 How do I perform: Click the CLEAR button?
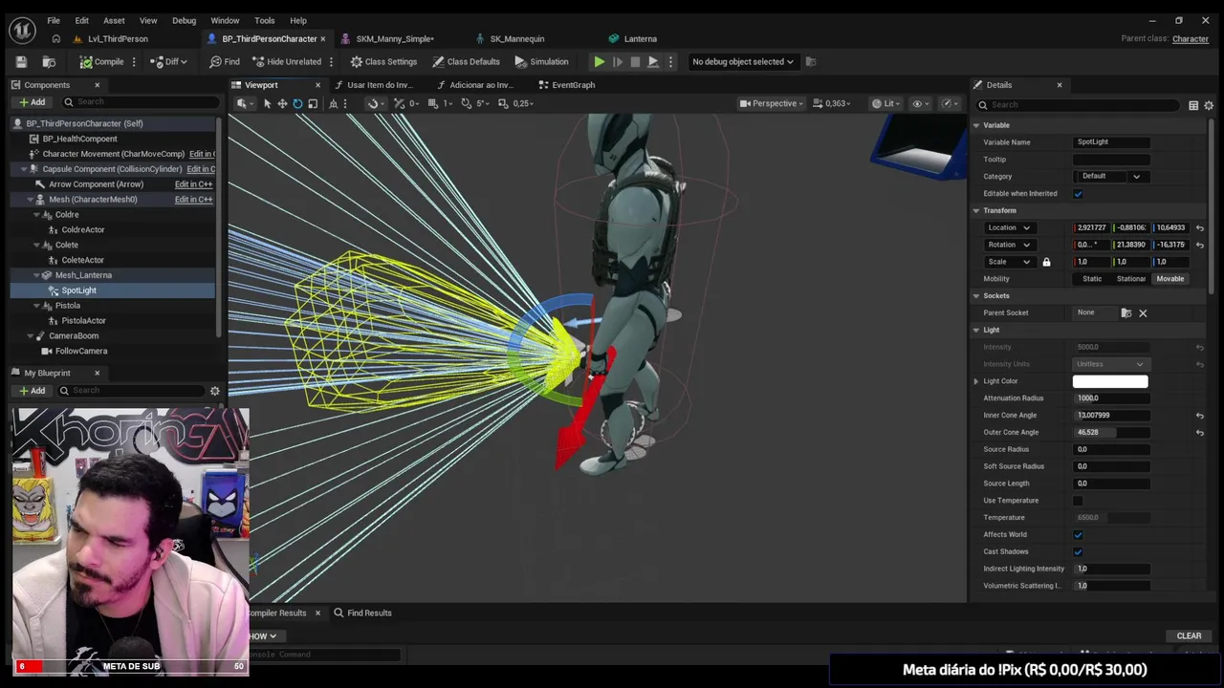[x=1189, y=636]
